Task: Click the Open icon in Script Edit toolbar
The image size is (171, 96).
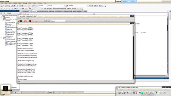Action: (18, 21)
